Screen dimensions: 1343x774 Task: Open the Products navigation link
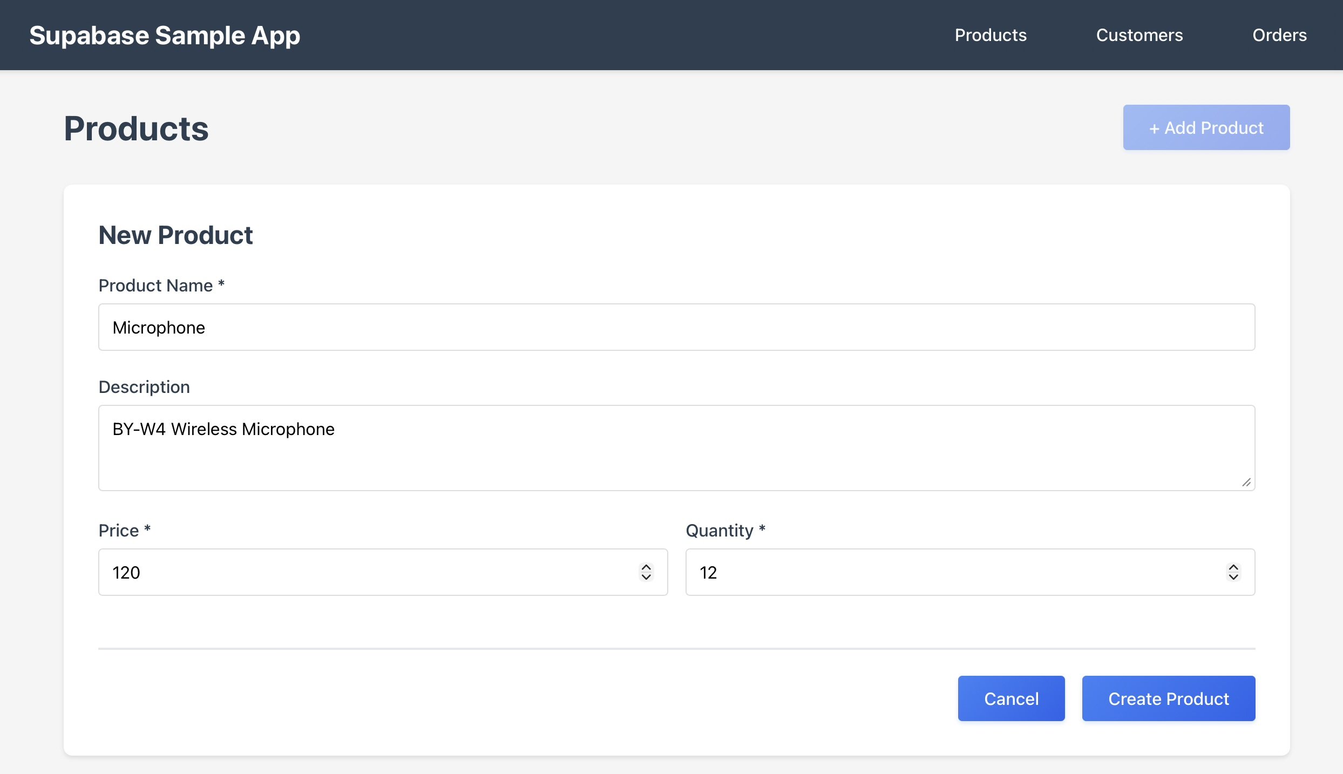tap(990, 35)
